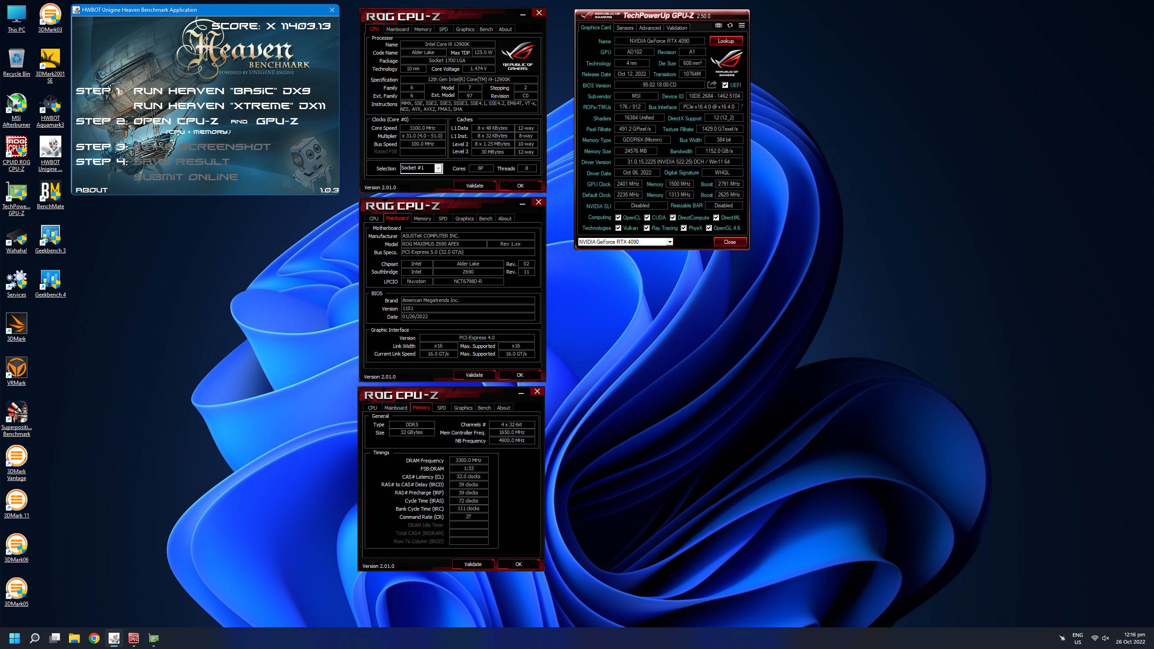Launch the Superposition Benchmark desktop shortcut
This screenshot has height=649, width=1154.
(x=16, y=419)
